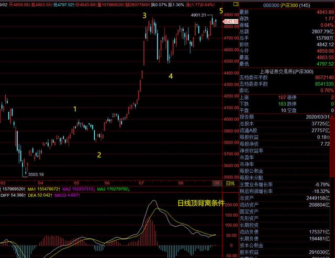The image size is (335, 258).
Task: Jump to the 07 month marker
Action: coord(141,183)
